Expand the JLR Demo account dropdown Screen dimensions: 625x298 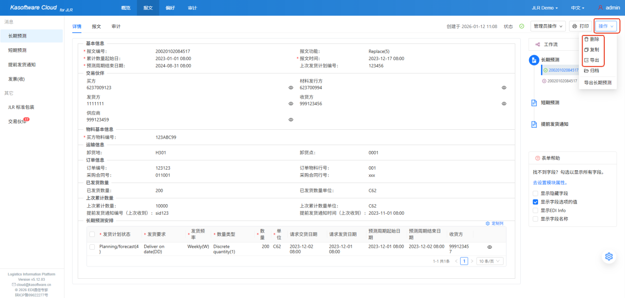coord(545,8)
